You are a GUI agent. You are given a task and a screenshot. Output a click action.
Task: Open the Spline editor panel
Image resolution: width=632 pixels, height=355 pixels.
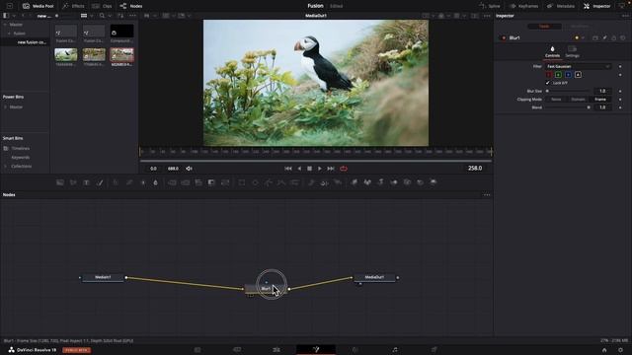coord(490,6)
